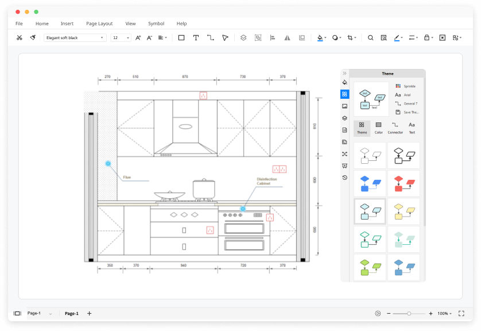Switch to the Text tab in Theme panel

(412, 128)
